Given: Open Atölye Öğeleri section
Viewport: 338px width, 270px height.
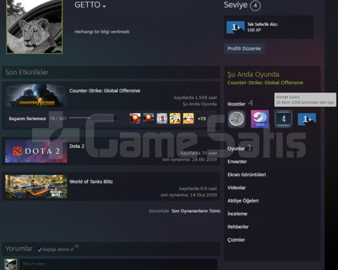Looking at the screenshot, I should (x=243, y=201).
